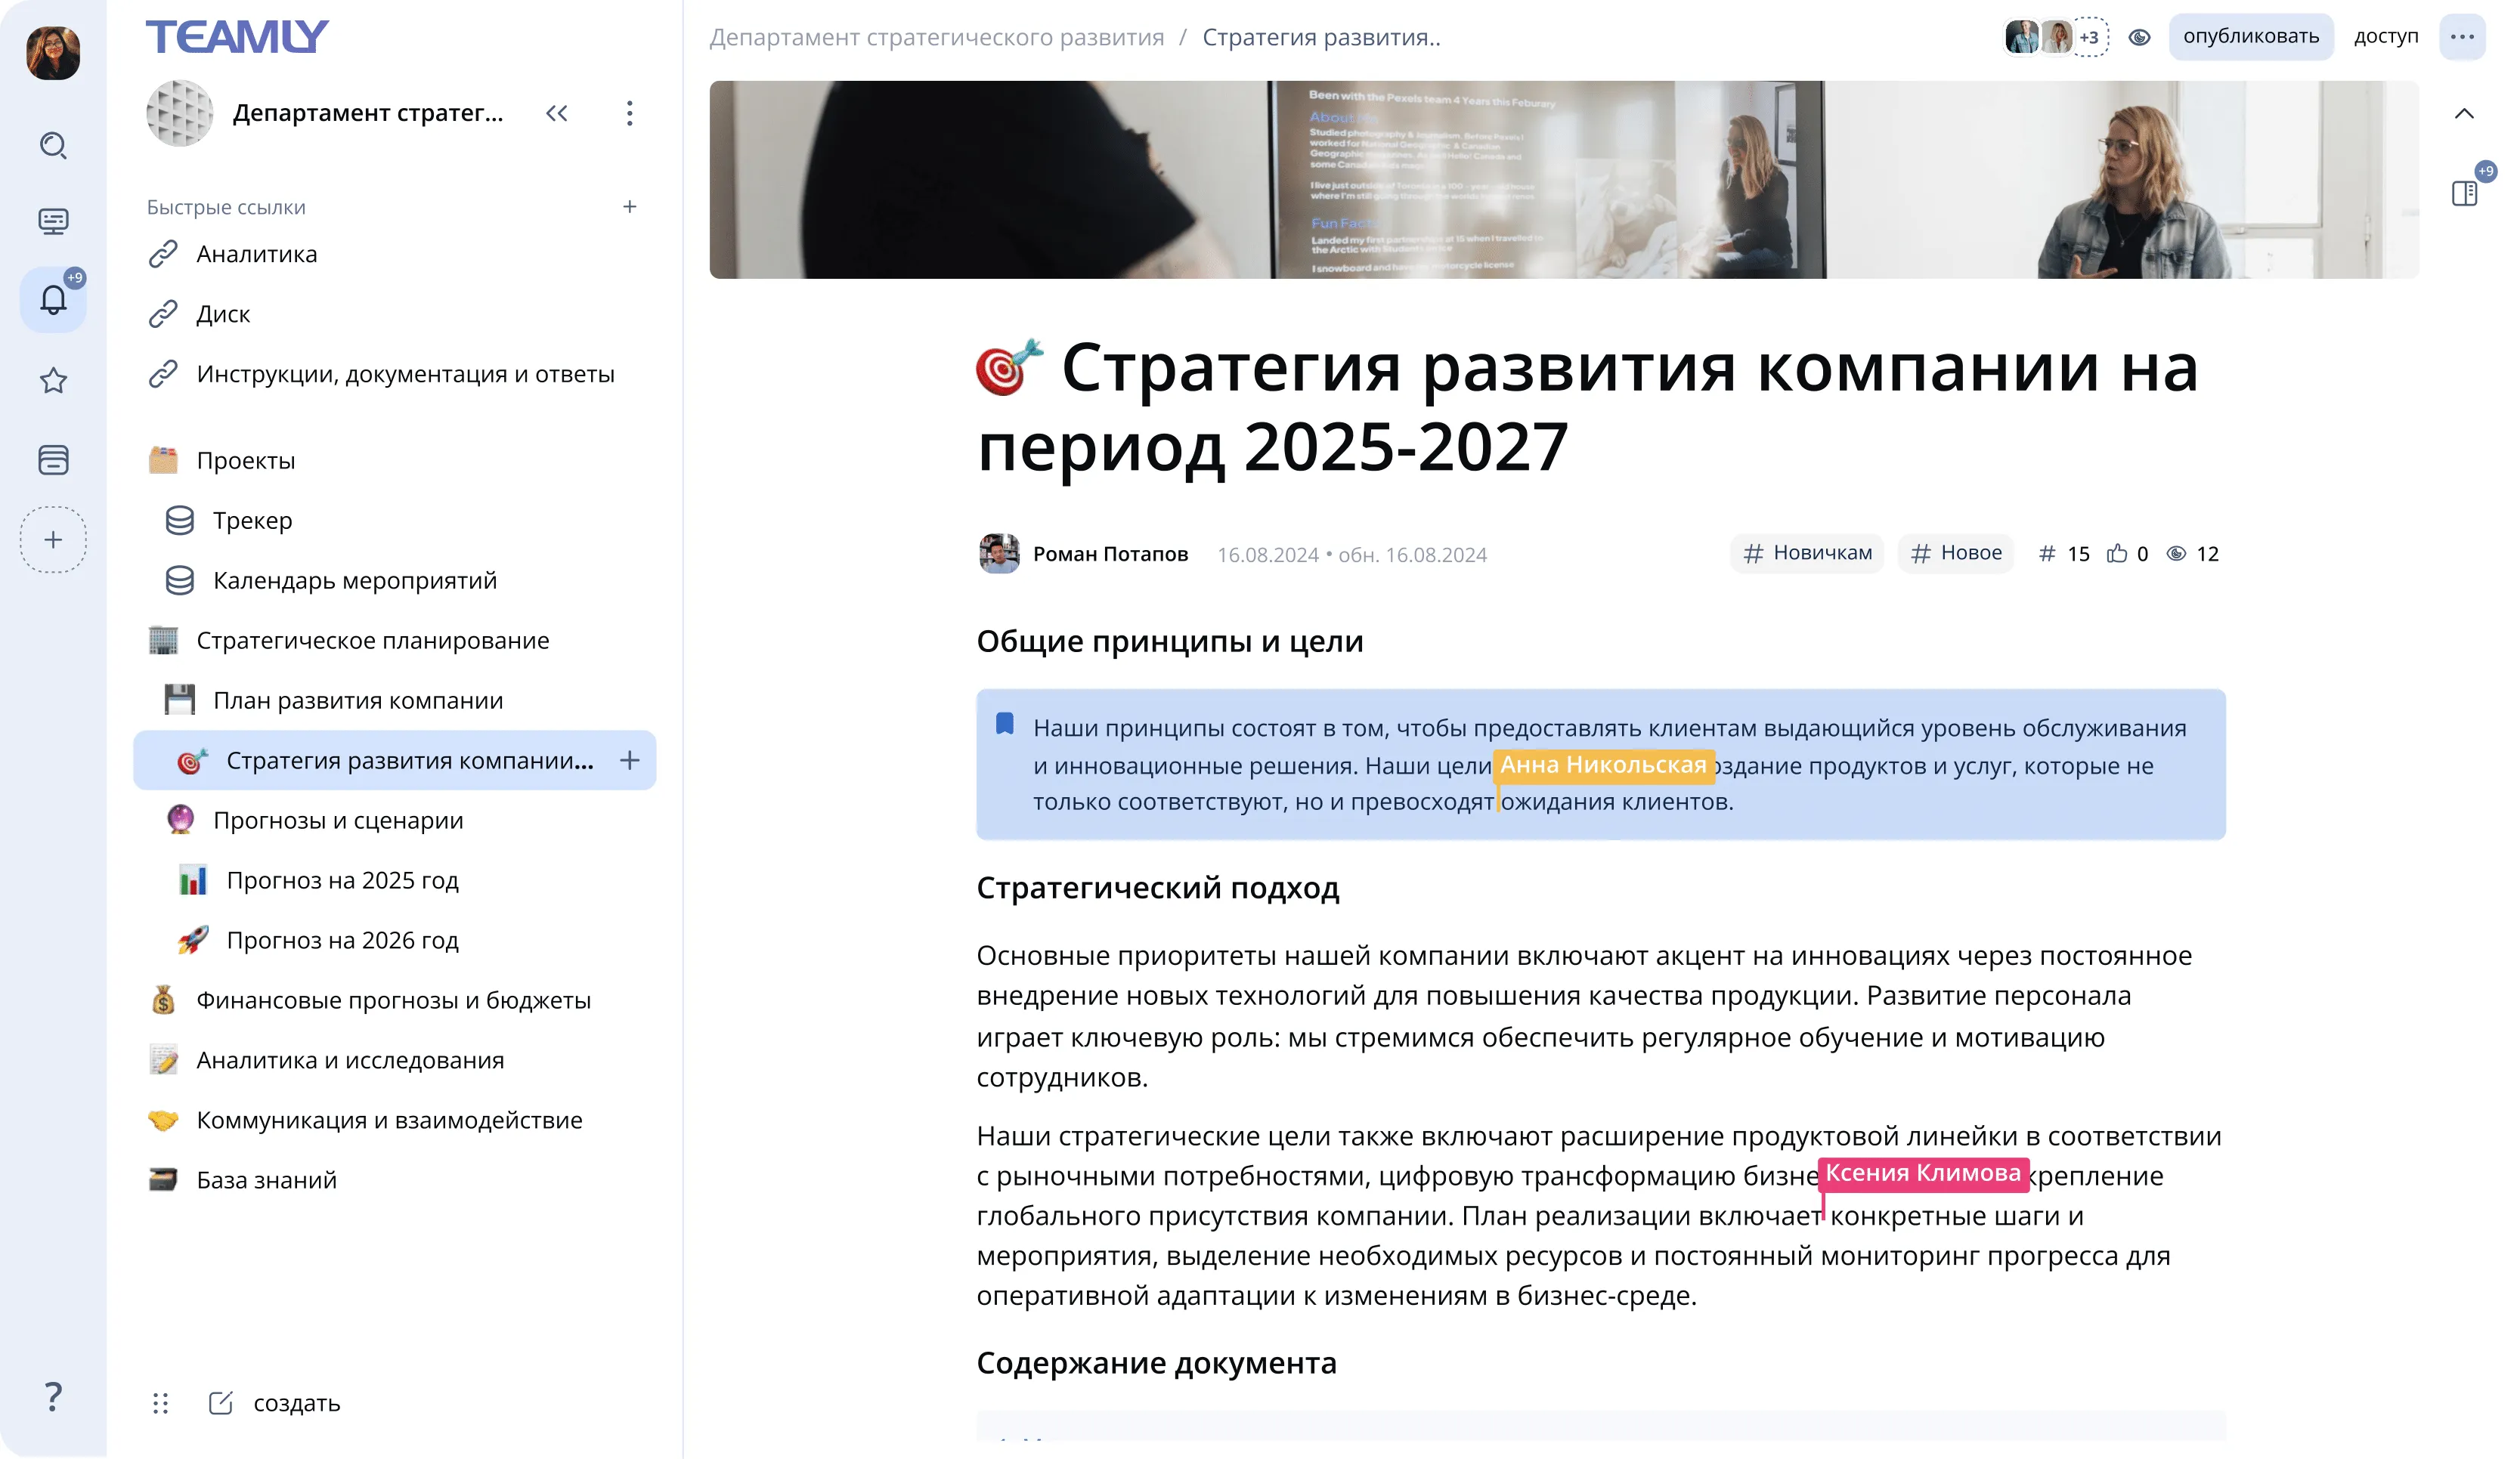Click the Ксения Климова cursor label
This screenshot has width=2520, height=1459.
point(1923,1173)
